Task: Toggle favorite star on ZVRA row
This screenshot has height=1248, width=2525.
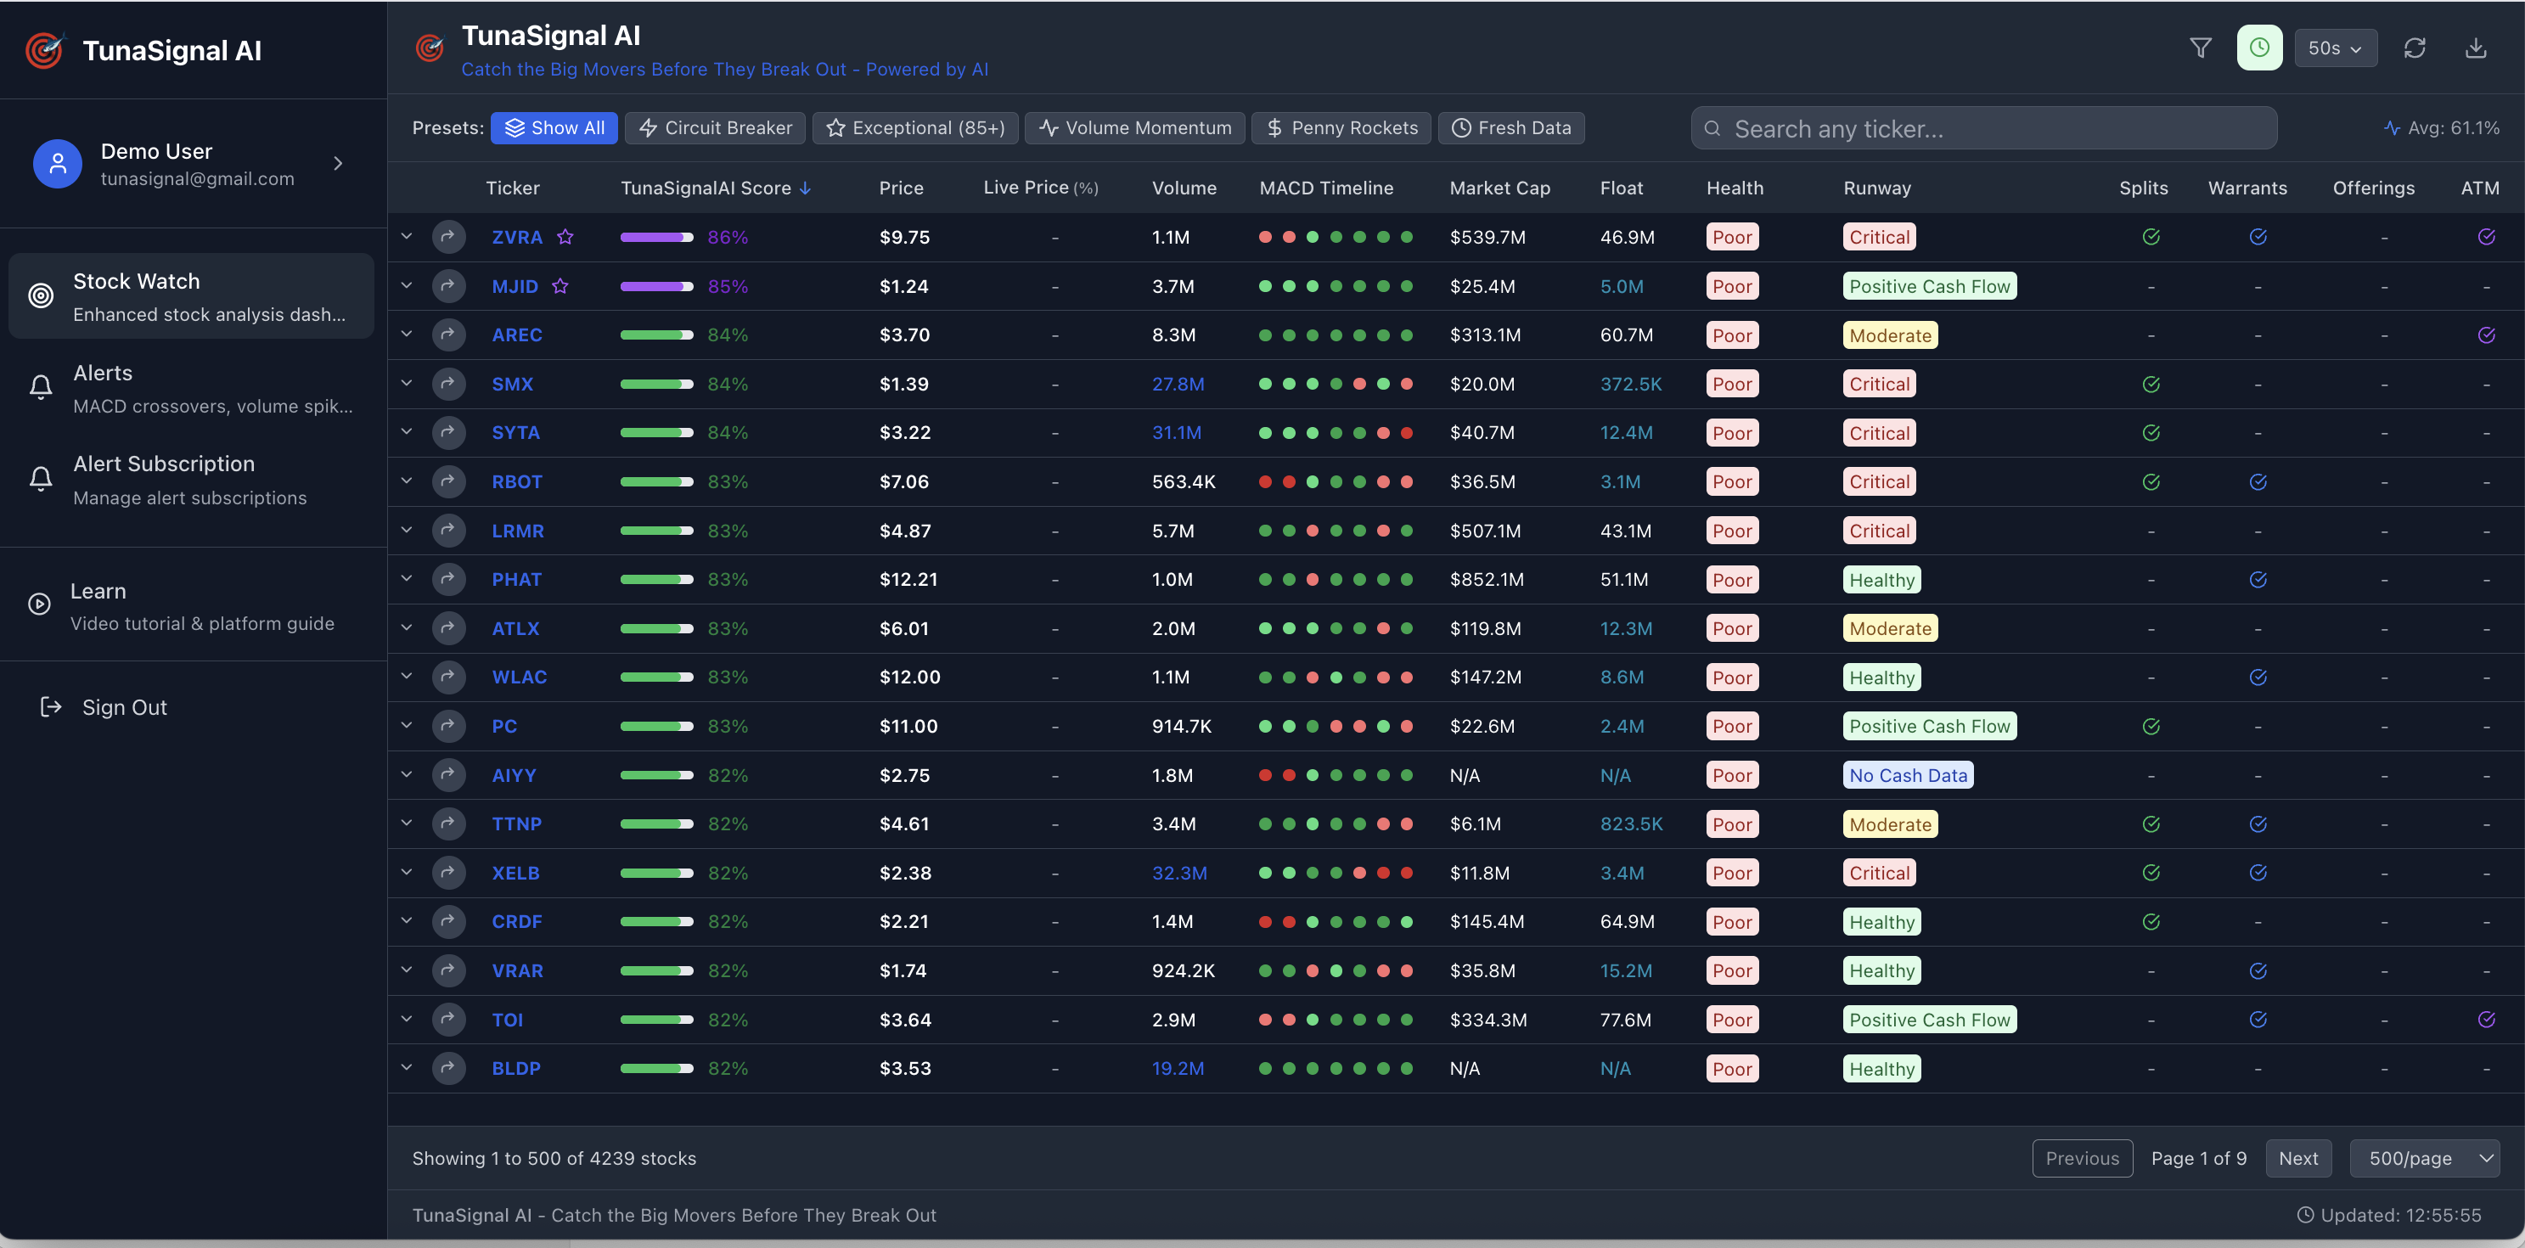Action: (565, 236)
